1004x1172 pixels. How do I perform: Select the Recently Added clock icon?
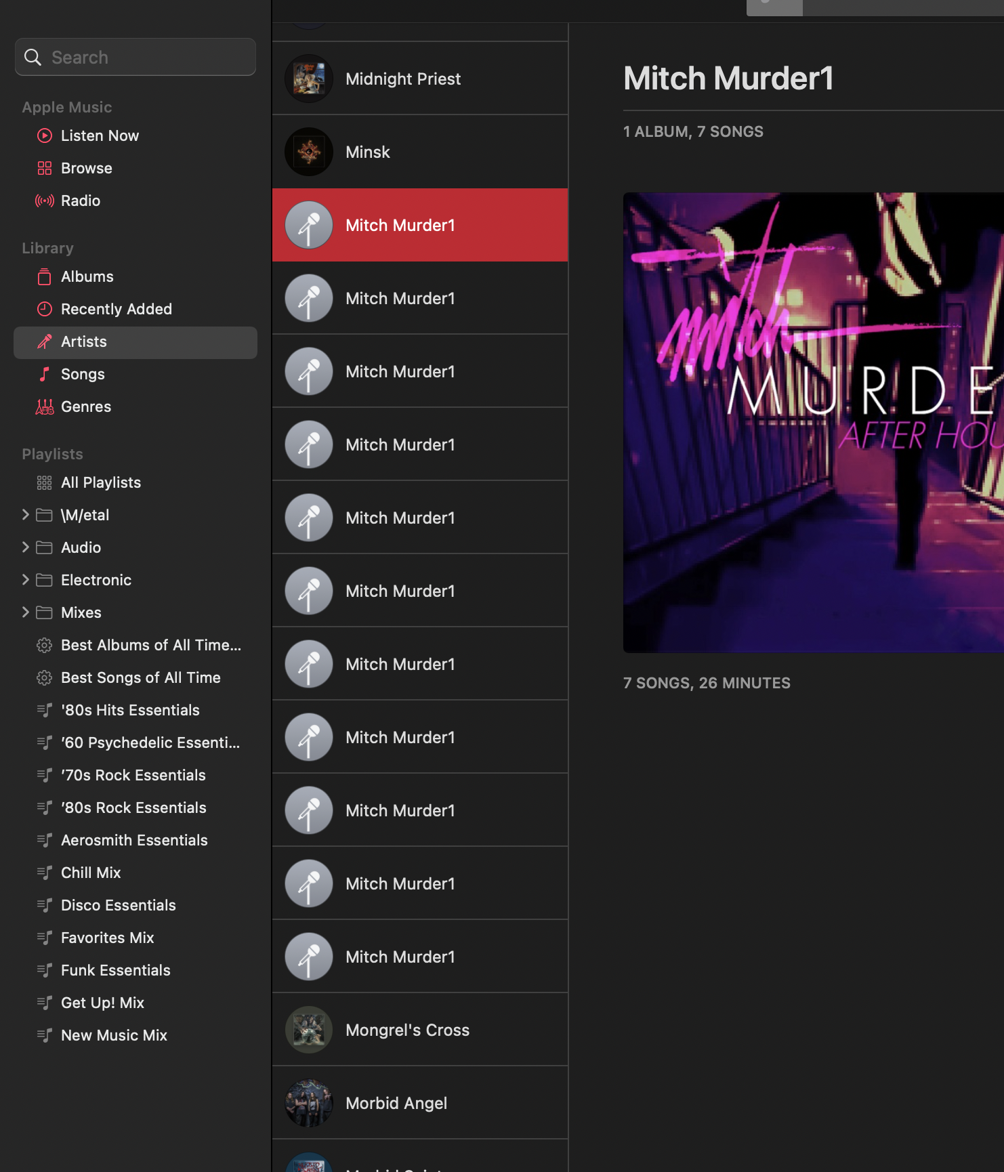[45, 309]
